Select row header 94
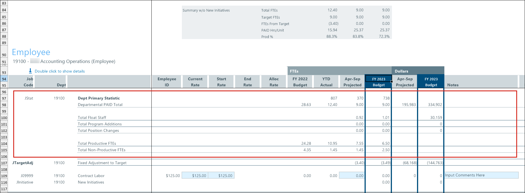The image size is (525, 193). click(x=4, y=79)
